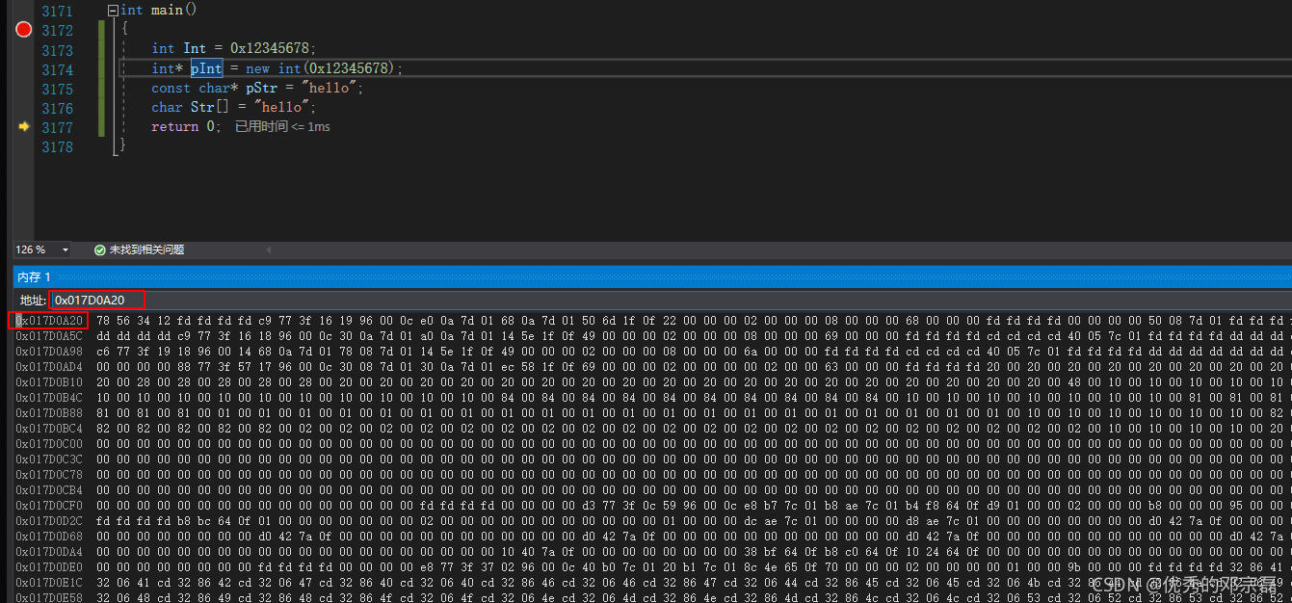Click line number 3173
Viewport: 1292px width, 603px height.
57,49
